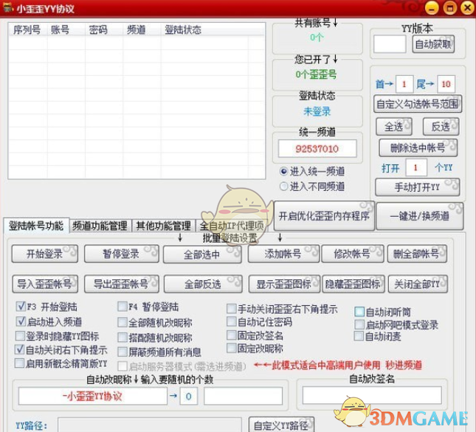Viewport: 476px width, 432px height.
Task: Click 删全部帐号 button
Action: (x=417, y=254)
